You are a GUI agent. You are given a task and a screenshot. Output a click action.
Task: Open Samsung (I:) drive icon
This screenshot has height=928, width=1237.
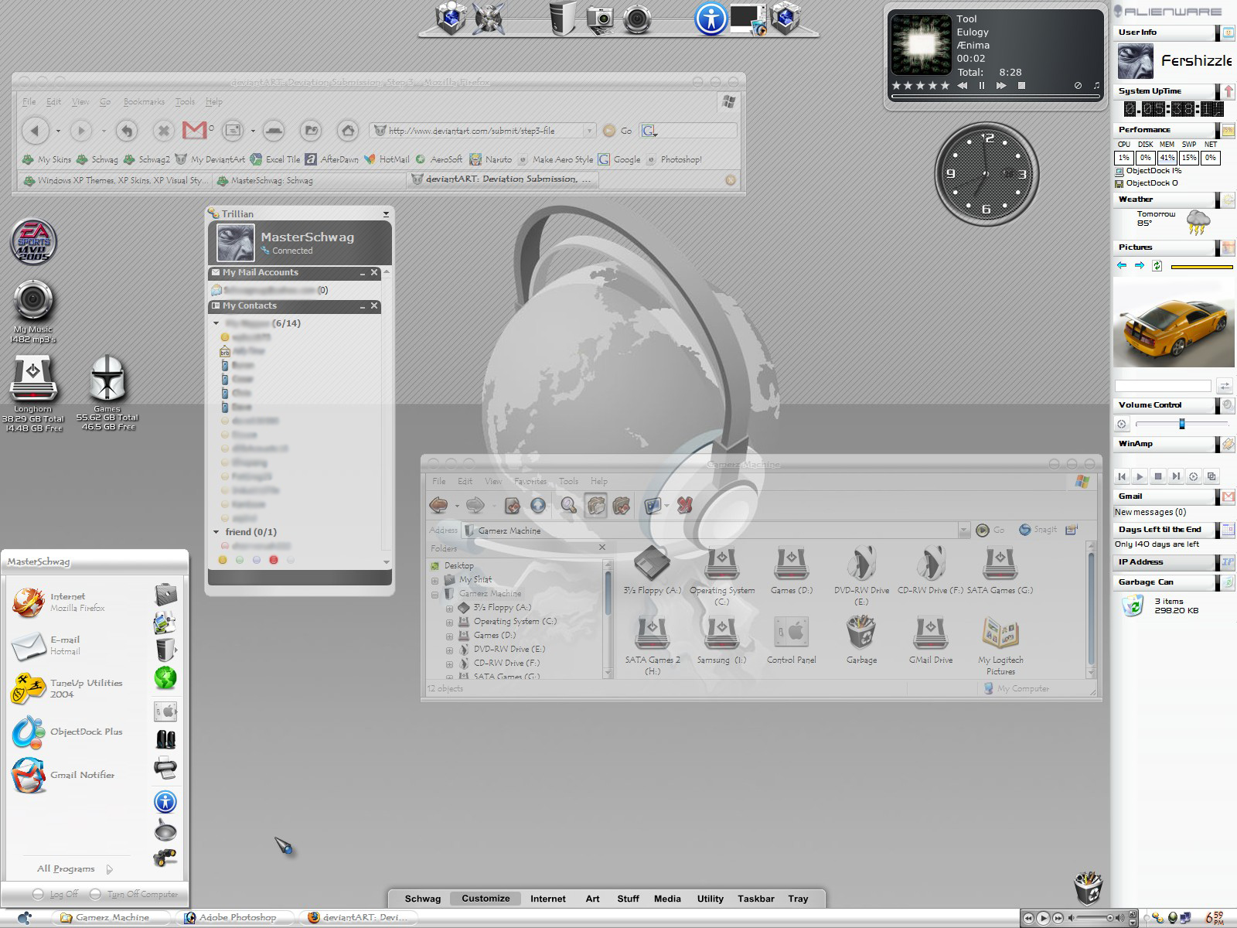pos(721,633)
